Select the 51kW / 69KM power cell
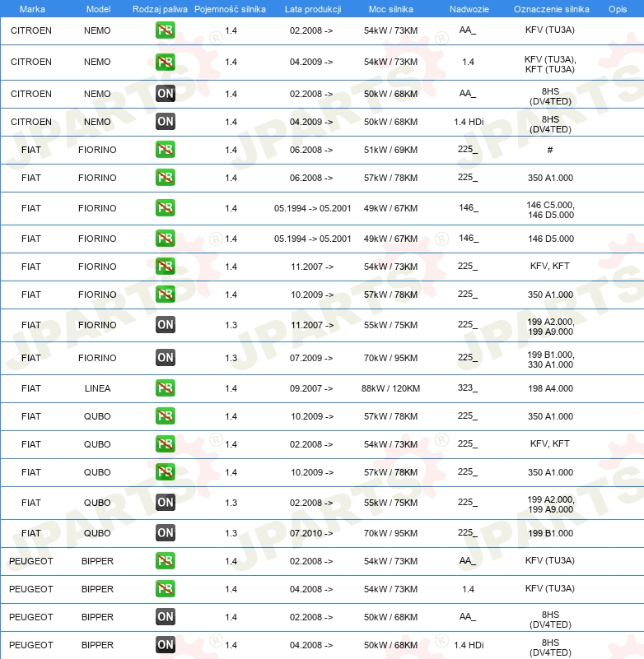The image size is (644, 659). click(x=391, y=150)
